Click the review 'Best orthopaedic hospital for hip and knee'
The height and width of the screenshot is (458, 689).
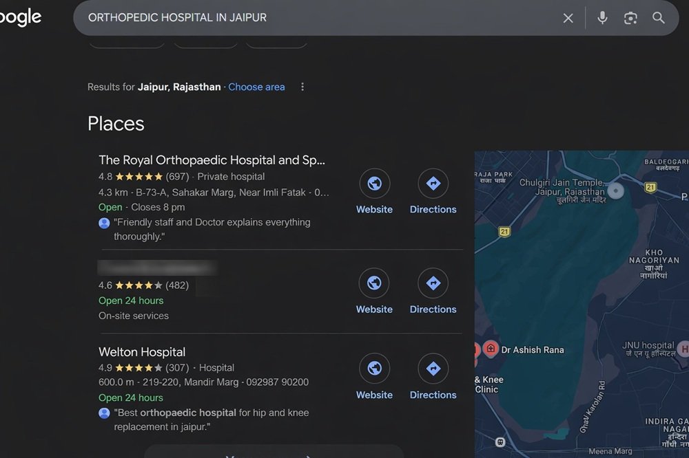(212, 419)
